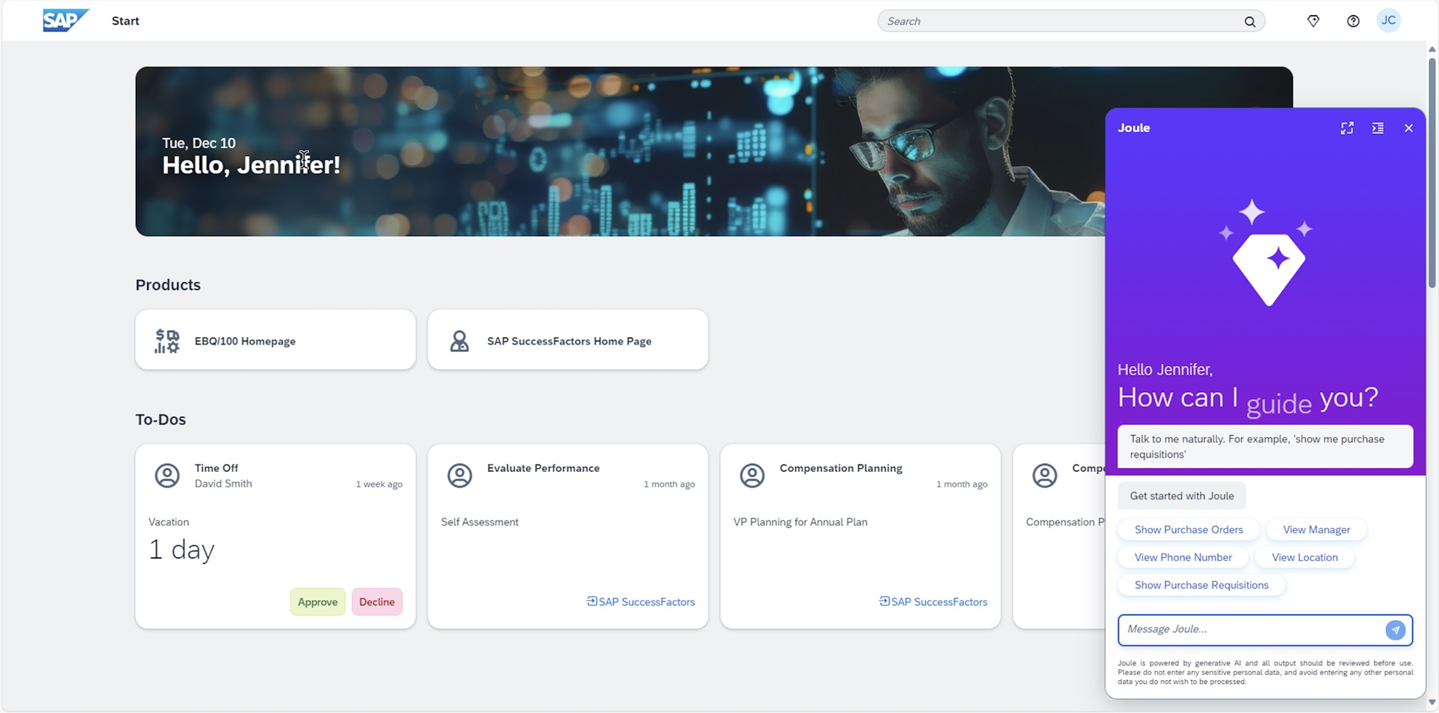Click the To-Dos section heading
The image size is (1439, 713).
(x=160, y=420)
